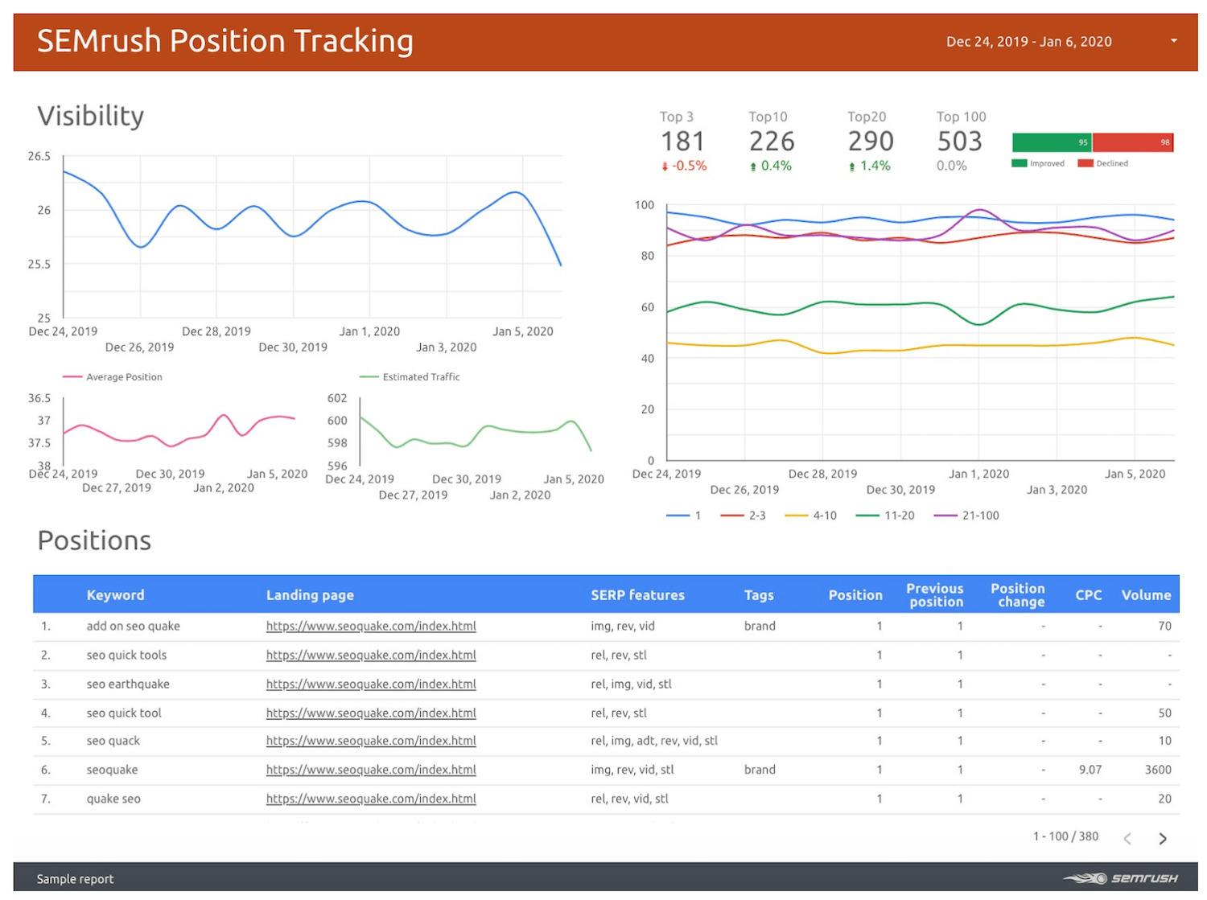
Task: Sort table by Position column header
Action: click(x=855, y=595)
